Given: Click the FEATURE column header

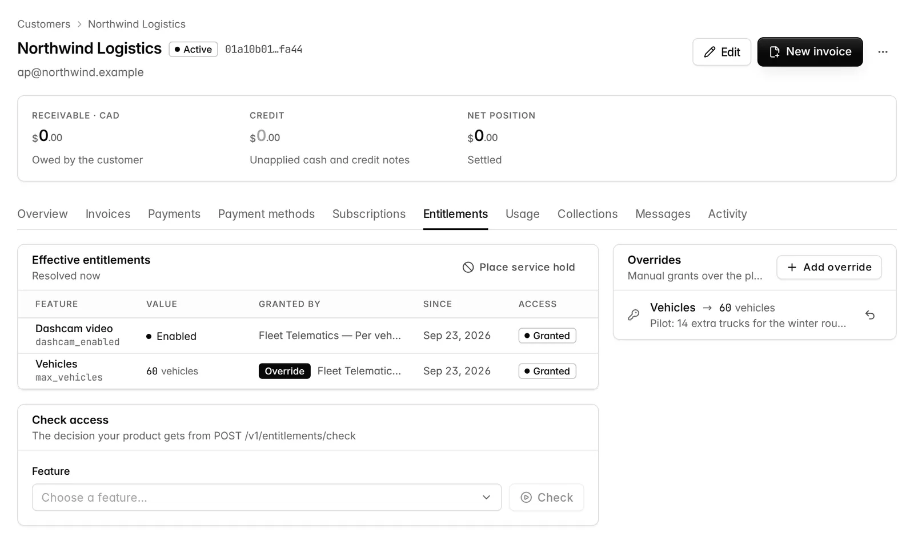Looking at the screenshot, I should click(57, 304).
